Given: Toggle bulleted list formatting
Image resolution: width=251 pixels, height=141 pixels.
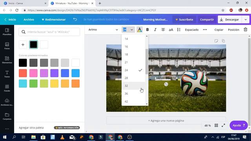Looking at the screenshot, I should click(x=179, y=30).
